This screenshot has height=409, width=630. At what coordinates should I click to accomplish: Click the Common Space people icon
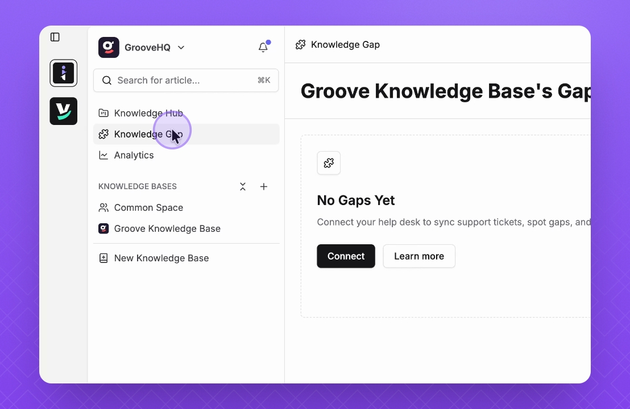click(103, 207)
